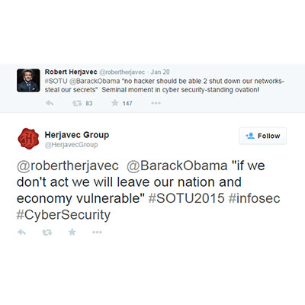
Task: Open the #infosec hashtag
Action: click(x=254, y=198)
